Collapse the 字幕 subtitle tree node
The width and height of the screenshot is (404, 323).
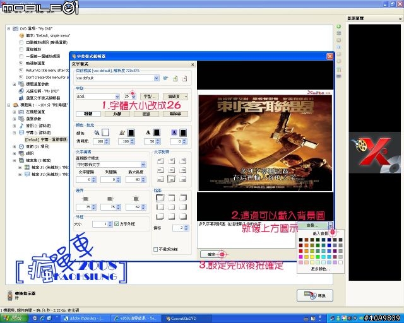coord(15,132)
